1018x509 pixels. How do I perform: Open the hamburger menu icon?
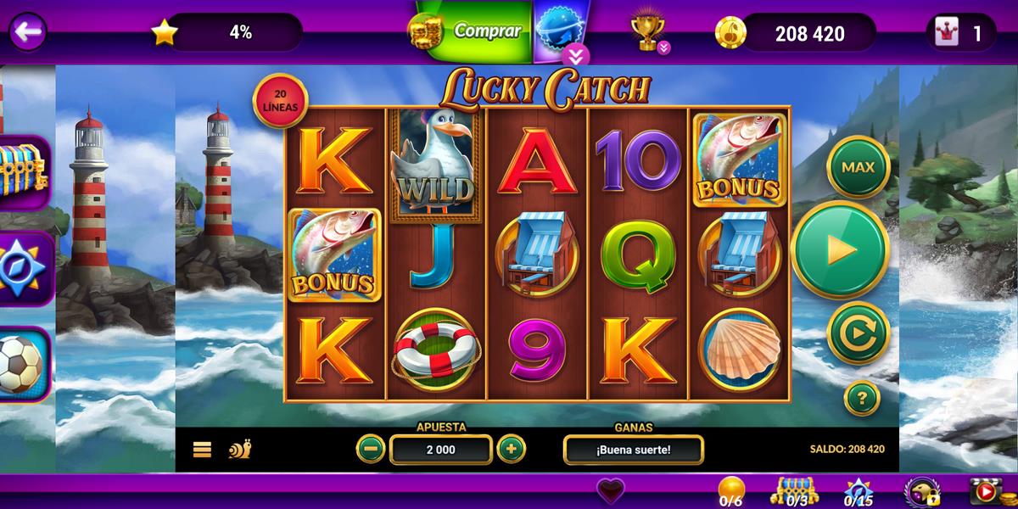click(x=202, y=449)
